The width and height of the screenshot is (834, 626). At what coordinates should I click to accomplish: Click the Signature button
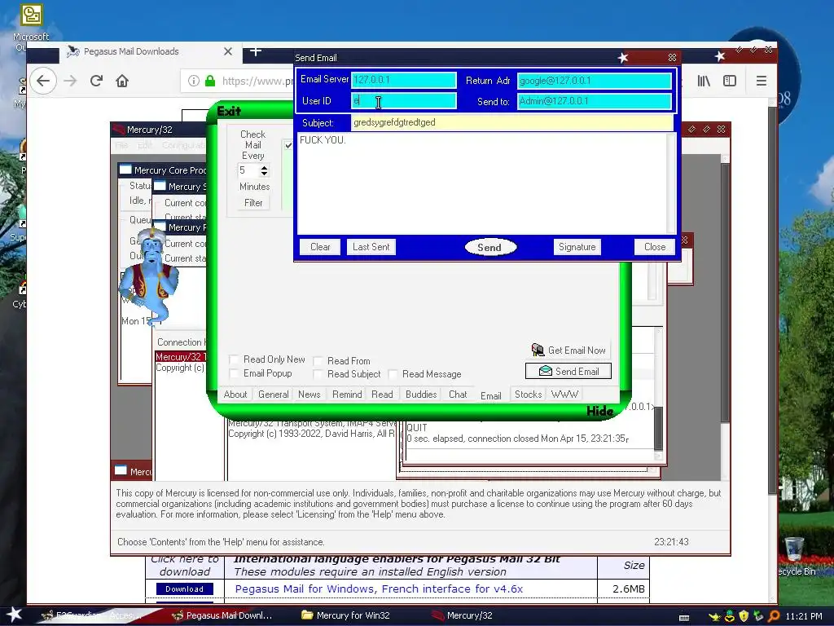tap(577, 247)
